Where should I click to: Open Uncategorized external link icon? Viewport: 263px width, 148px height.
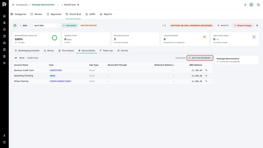coord(204,37)
